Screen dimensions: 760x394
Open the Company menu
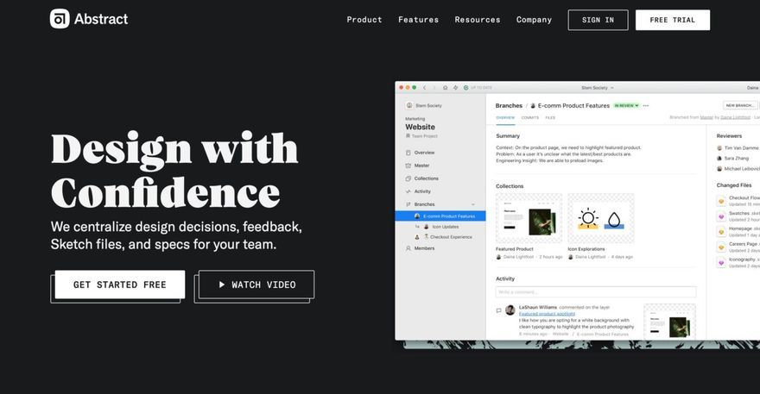(534, 20)
